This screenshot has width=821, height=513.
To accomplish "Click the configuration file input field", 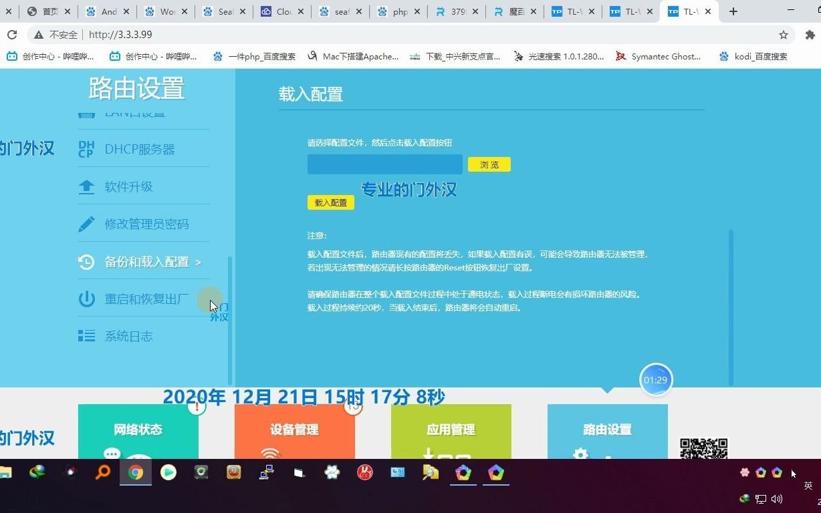I will 384,164.
